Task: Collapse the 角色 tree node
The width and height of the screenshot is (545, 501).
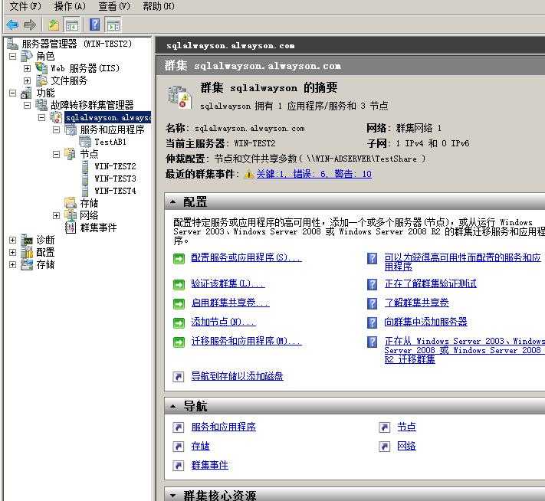Action: coord(12,56)
